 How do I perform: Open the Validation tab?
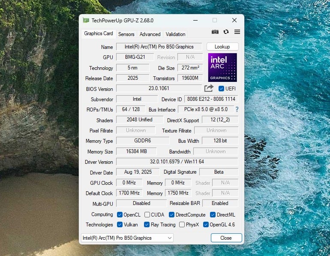click(175, 34)
